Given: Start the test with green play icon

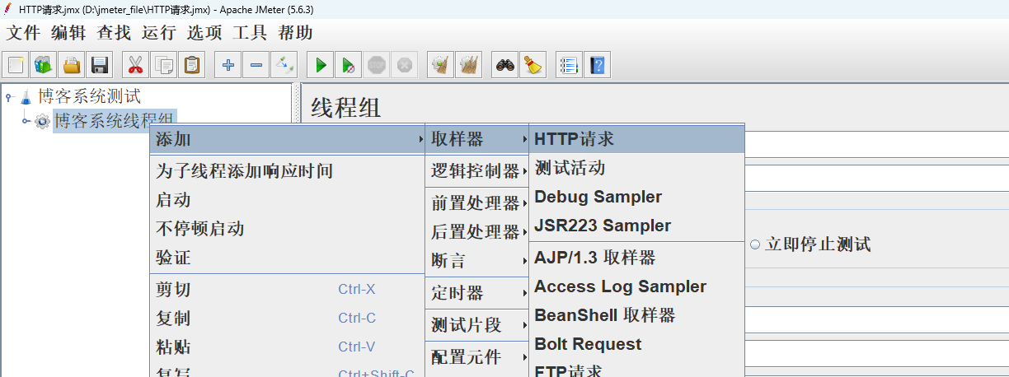Looking at the screenshot, I should (321, 64).
